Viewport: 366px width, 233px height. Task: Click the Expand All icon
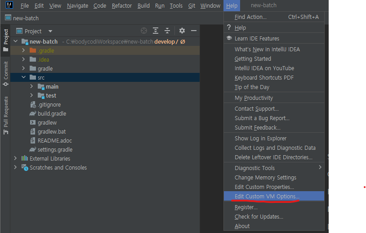(x=156, y=31)
